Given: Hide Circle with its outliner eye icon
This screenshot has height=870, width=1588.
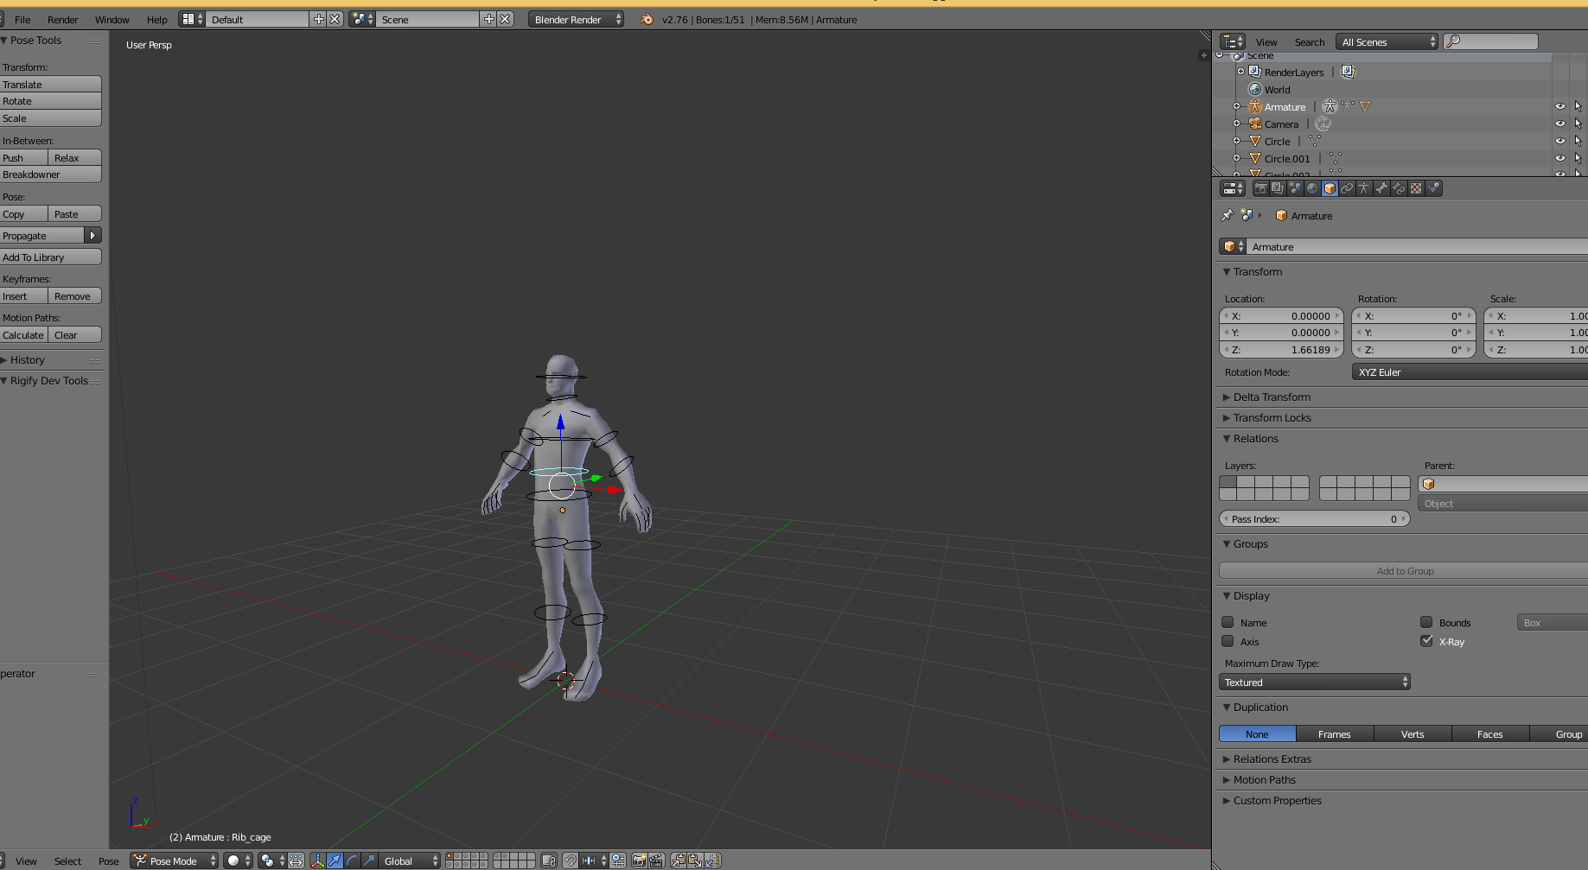Looking at the screenshot, I should pyautogui.click(x=1560, y=141).
